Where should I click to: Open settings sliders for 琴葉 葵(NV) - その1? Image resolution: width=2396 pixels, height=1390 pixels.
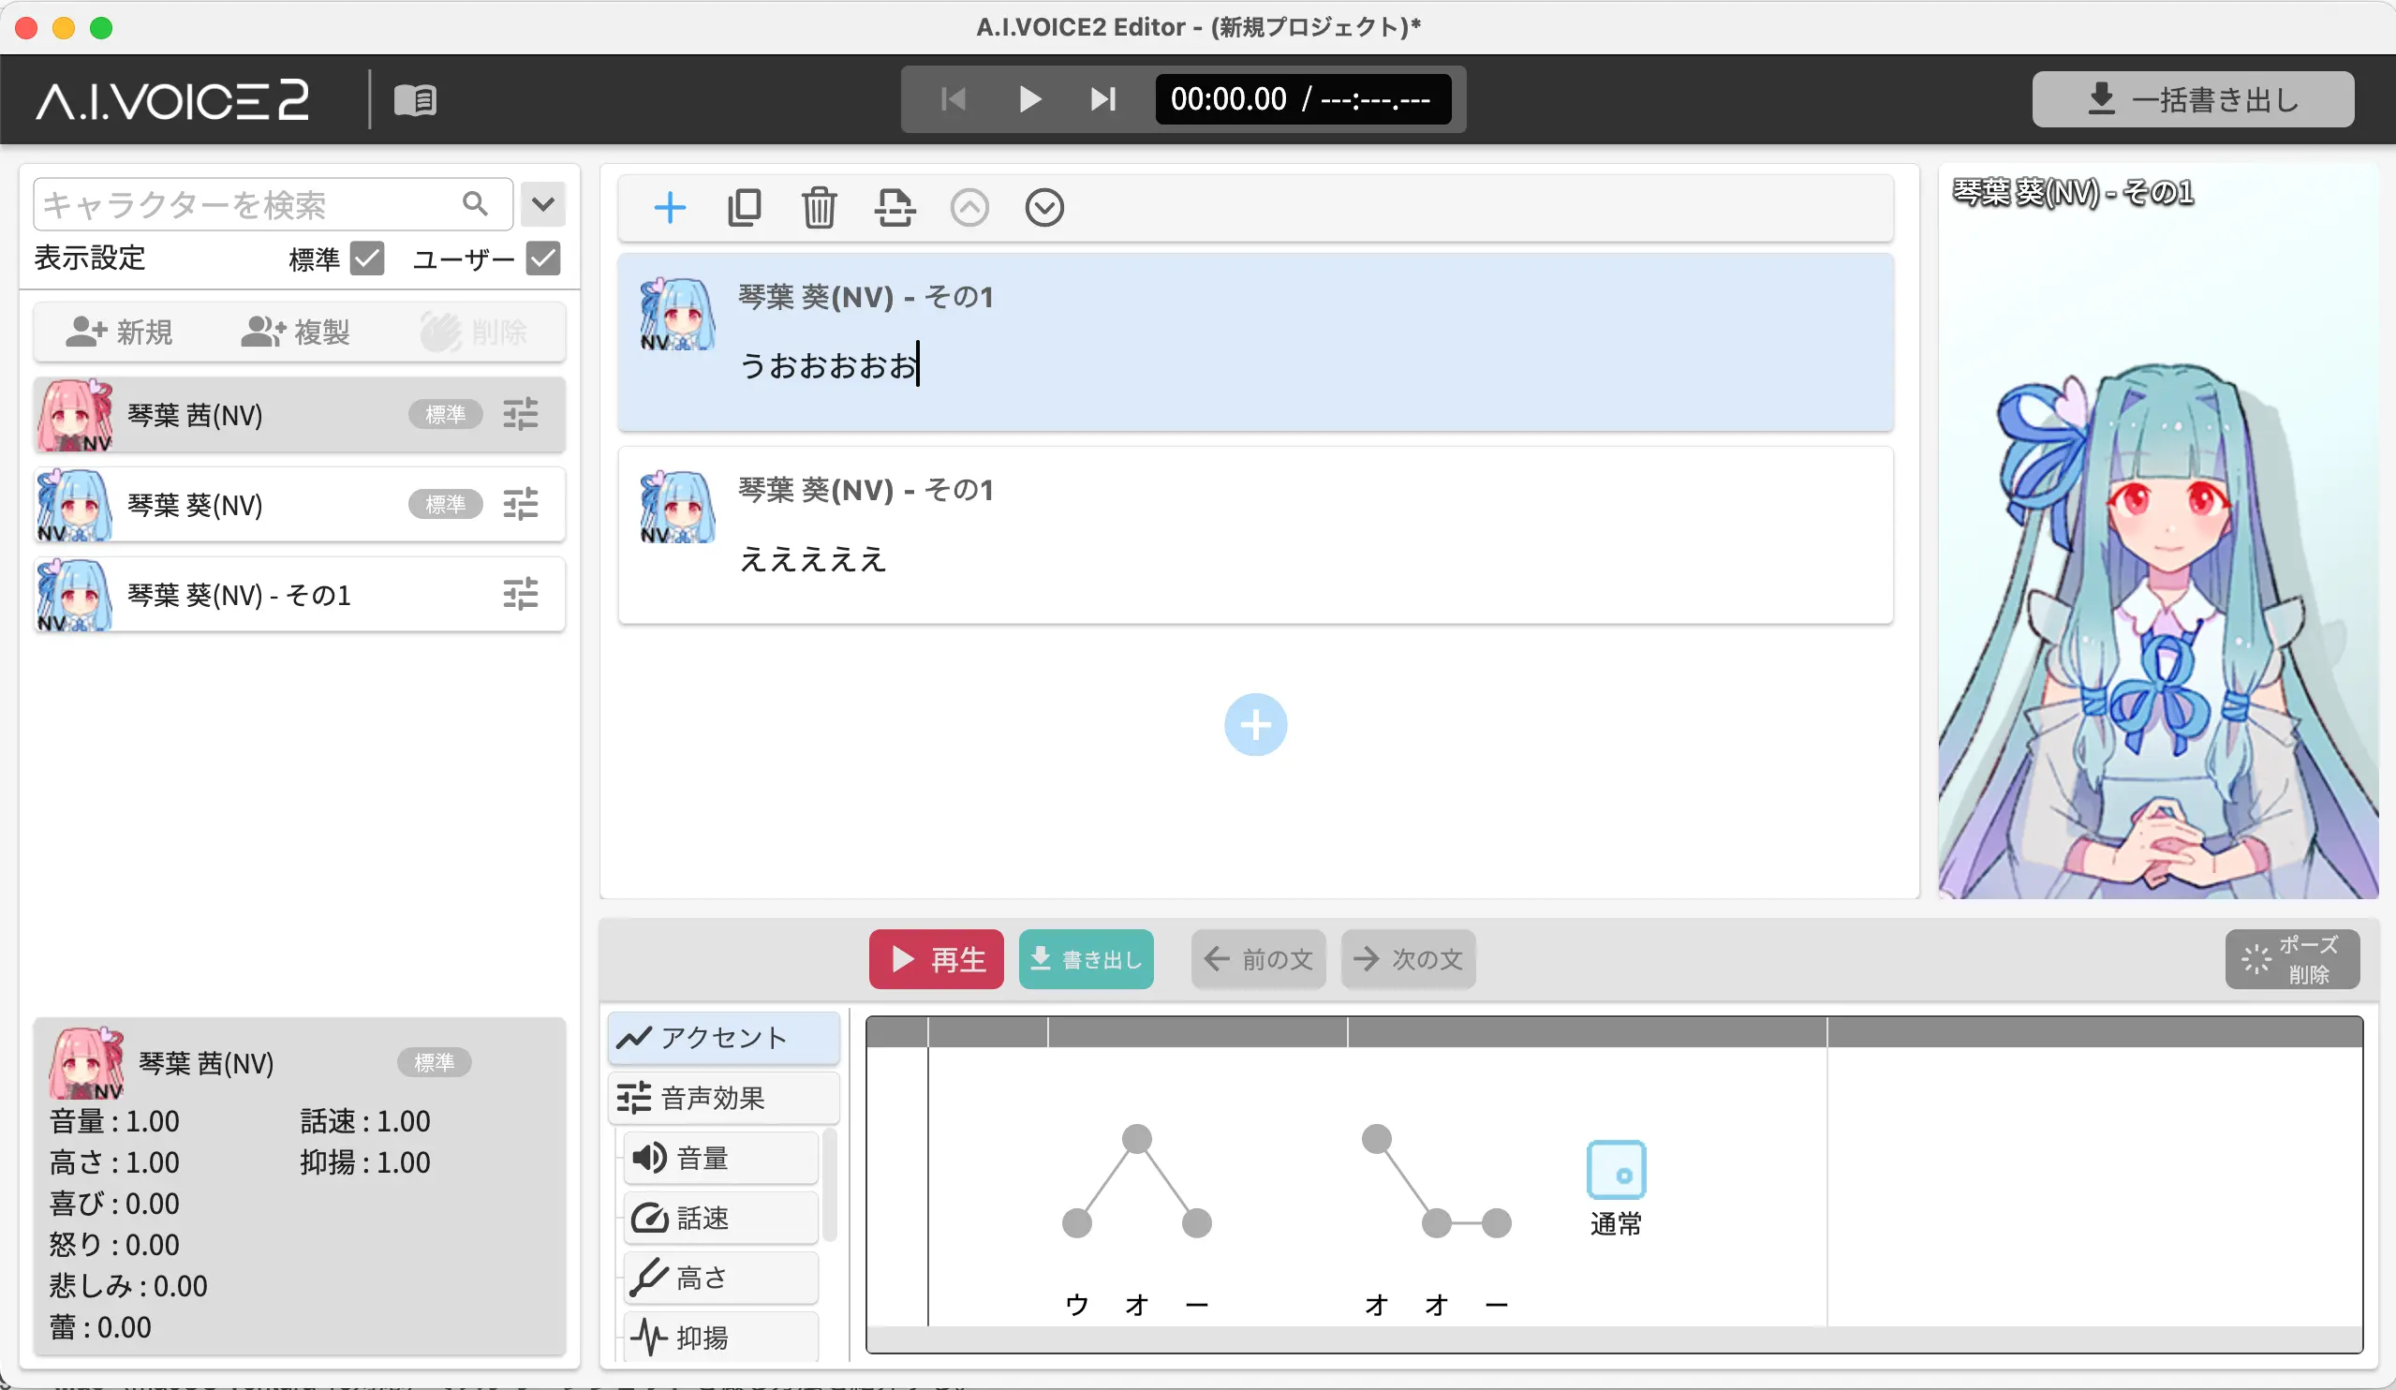click(520, 594)
